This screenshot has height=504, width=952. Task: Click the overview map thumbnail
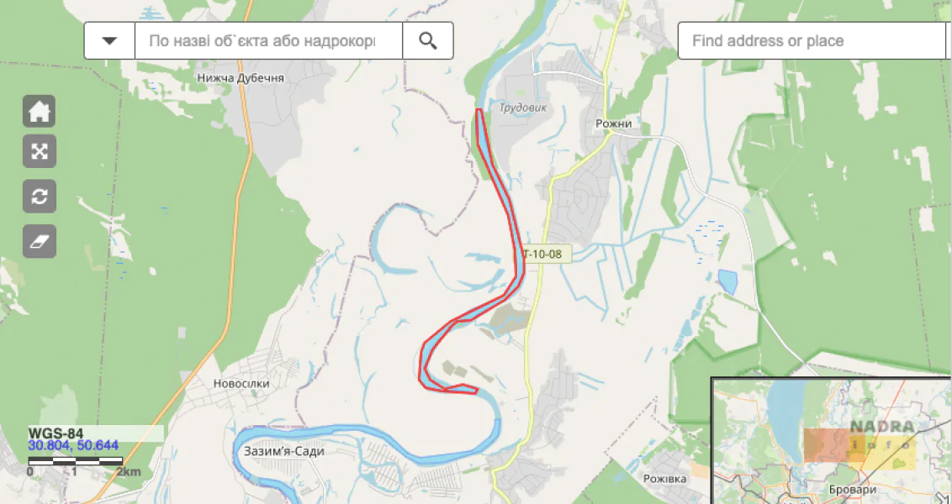(x=831, y=440)
